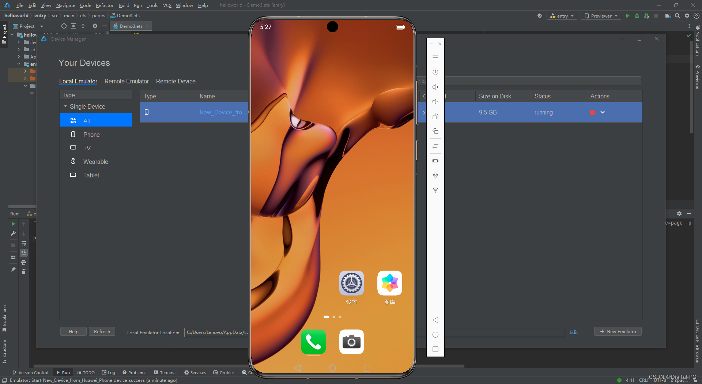Click the Help button in Device Manager
This screenshot has height=384, width=702.
point(73,331)
